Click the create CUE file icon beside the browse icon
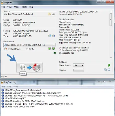Image resolution: width=115 pixels, height=116 pixels. pyautogui.click(x=54, y=14)
